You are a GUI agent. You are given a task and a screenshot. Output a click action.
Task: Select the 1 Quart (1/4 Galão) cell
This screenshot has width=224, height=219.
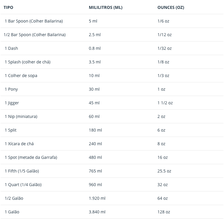[x=23, y=185]
